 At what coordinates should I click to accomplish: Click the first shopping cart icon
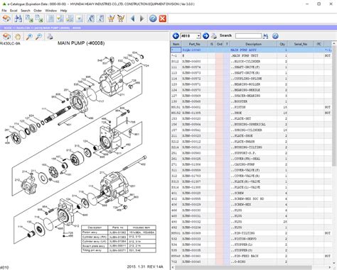coord(111,18)
